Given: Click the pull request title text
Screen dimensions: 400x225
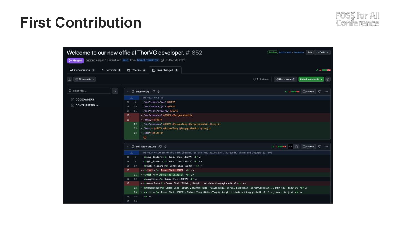Looking at the screenshot, I should 126,53.
